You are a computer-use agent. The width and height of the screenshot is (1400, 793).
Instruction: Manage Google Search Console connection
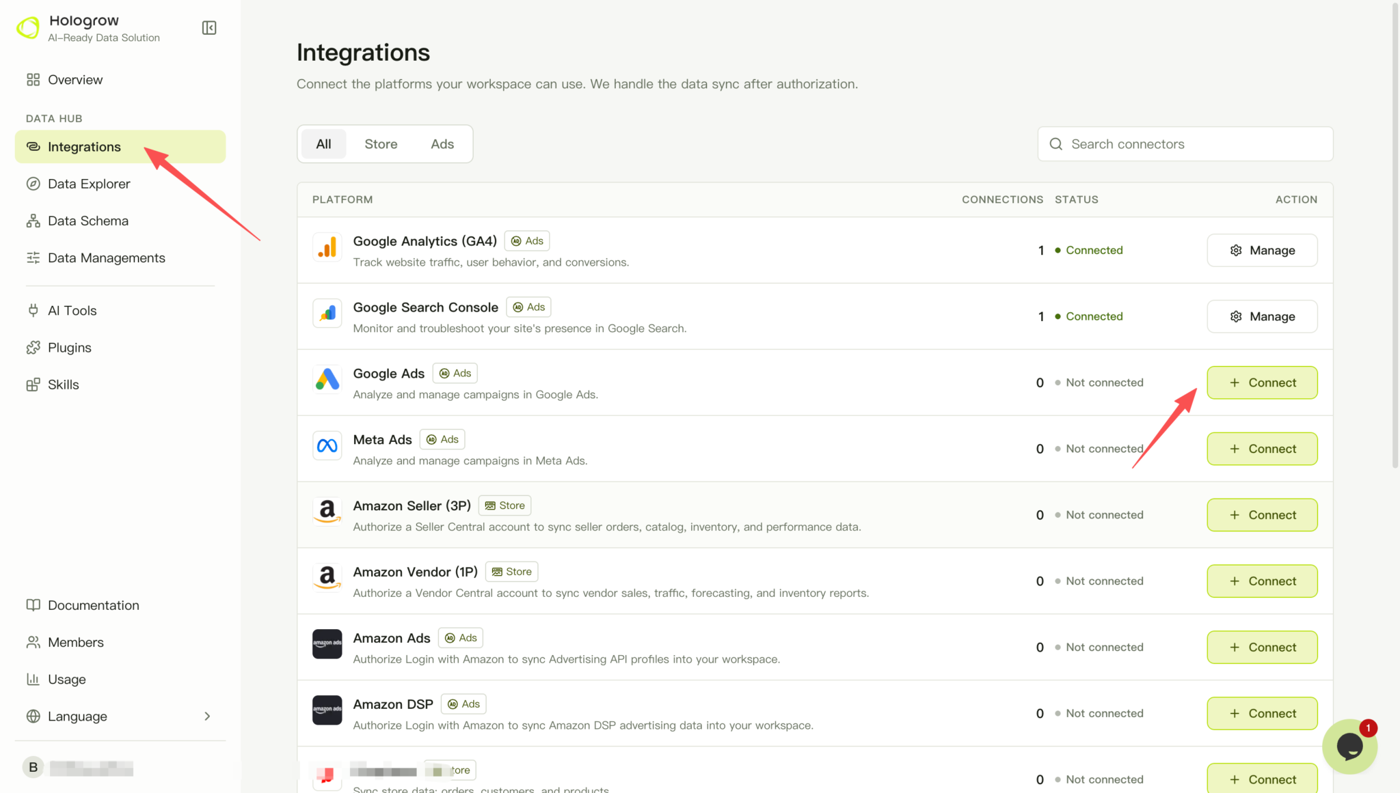click(1262, 317)
